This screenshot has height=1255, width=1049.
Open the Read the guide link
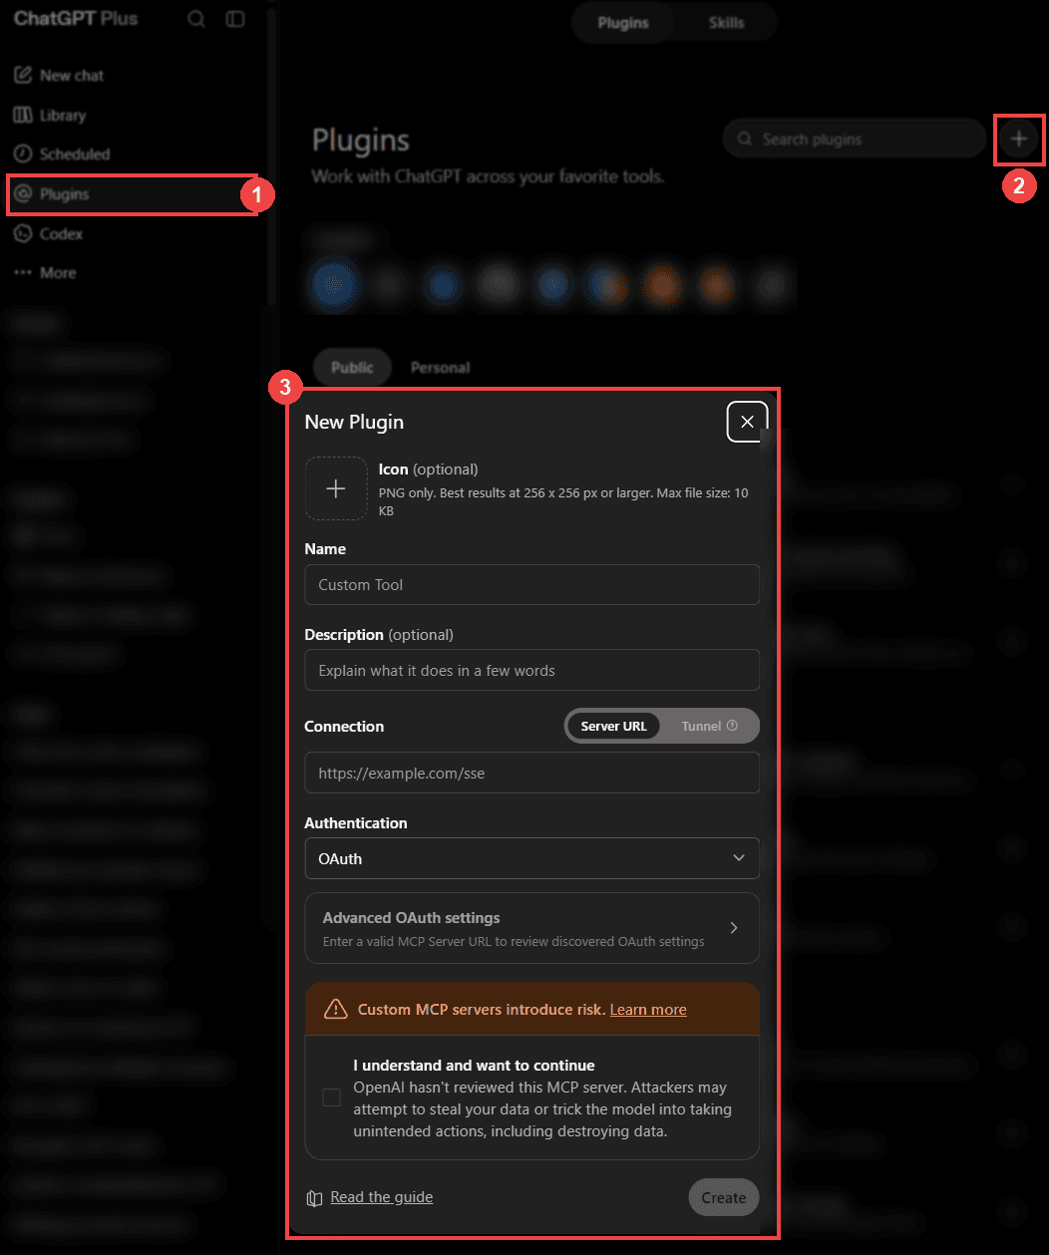pos(382,1197)
